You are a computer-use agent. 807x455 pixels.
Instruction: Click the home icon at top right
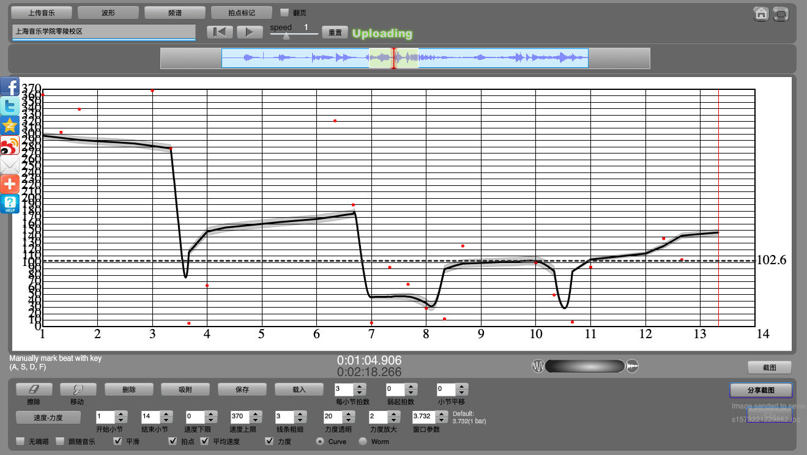[x=761, y=13]
